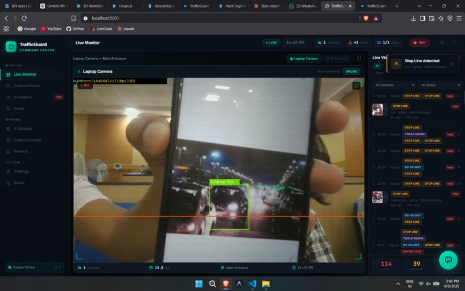Click the localhost:5001 address bar
Viewport: 465px width, 291px height.
pyautogui.click(x=219, y=18)
